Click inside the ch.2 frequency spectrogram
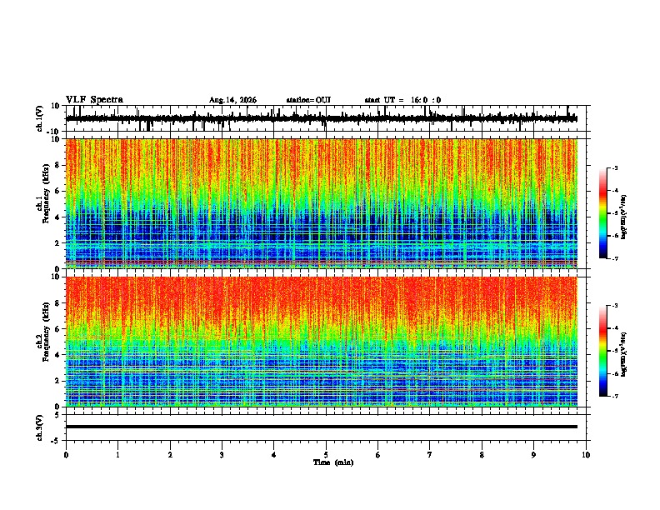Screen dimensions: 660x510 [x=321, y=342]
